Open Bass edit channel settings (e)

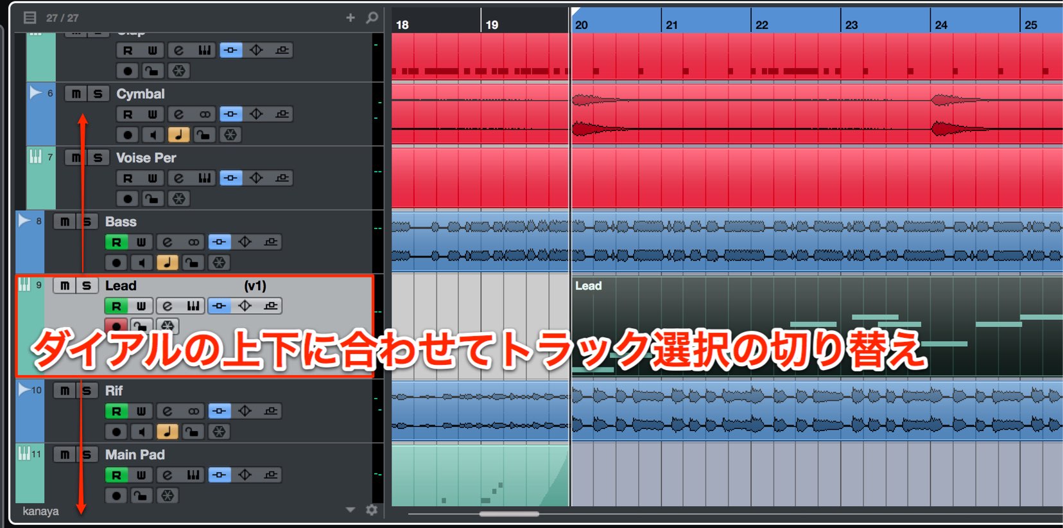[x=168, y=242]
